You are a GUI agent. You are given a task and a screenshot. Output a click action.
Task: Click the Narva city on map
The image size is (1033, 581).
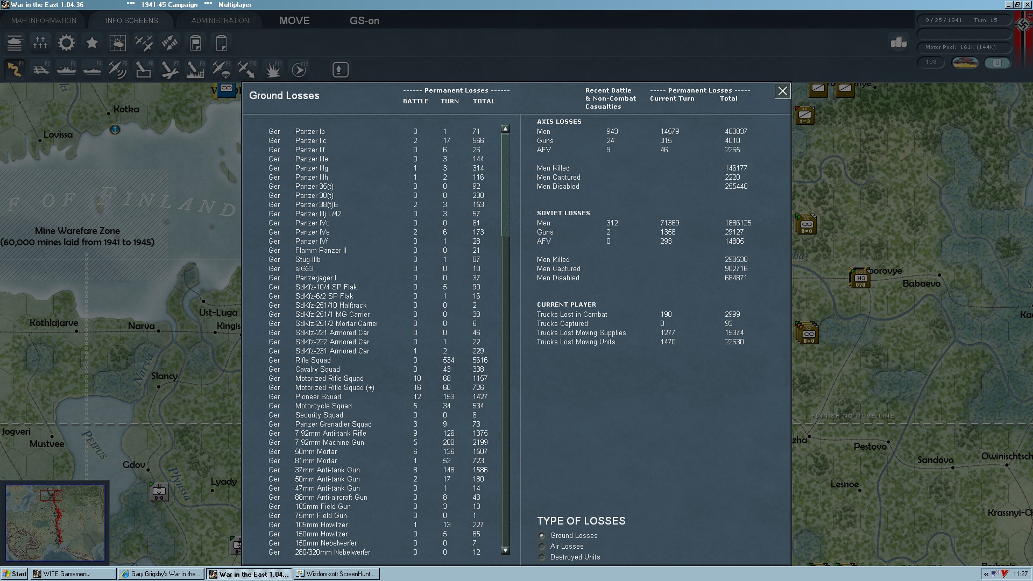[x=141, y=326]
